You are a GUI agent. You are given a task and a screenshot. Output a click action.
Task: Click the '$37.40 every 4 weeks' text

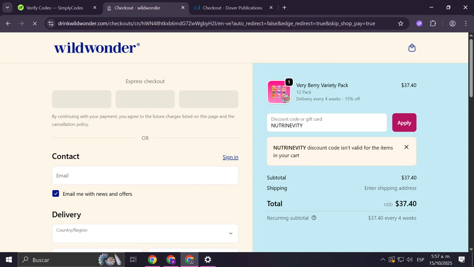(x=392, y=218)
